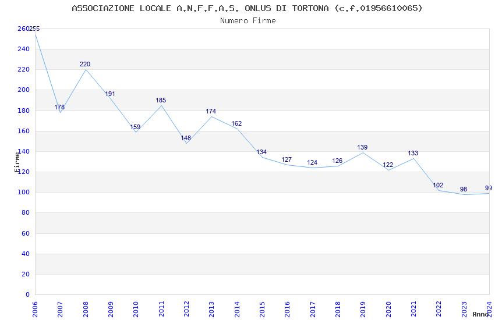The image size is (495, 320).
Task: Click the data label 127
Action: [x=287, y=159]
